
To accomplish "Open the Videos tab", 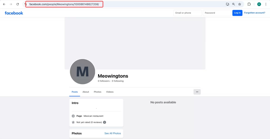I will click(x=110, y=92).
